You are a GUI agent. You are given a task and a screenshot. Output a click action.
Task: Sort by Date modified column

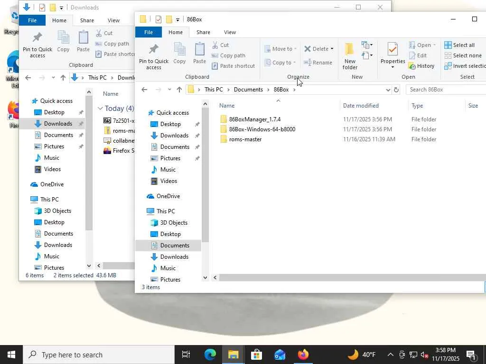[x=361, y=106]
